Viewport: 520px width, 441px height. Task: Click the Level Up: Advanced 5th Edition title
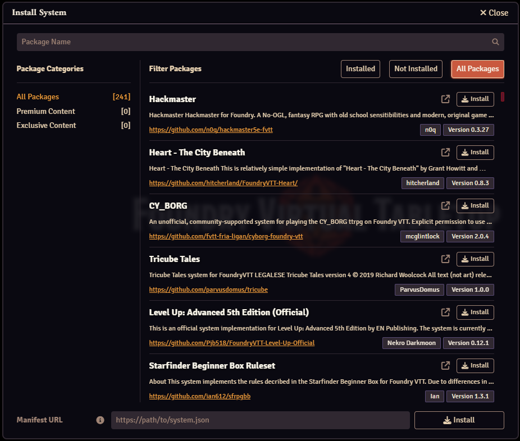click(x=229, y=313)
